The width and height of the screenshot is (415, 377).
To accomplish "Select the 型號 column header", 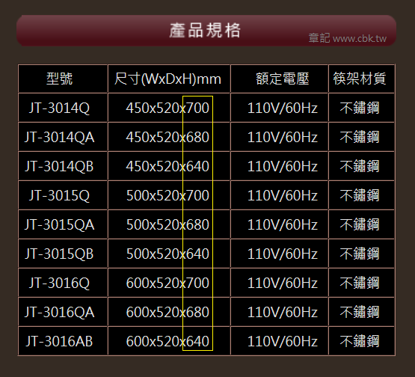I will pos(63,79).
